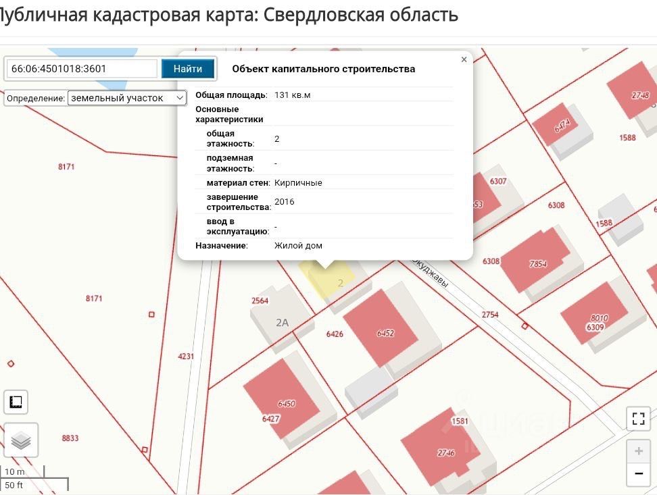
Task: Open the Определение type dropdown
Action: (127, 98)
